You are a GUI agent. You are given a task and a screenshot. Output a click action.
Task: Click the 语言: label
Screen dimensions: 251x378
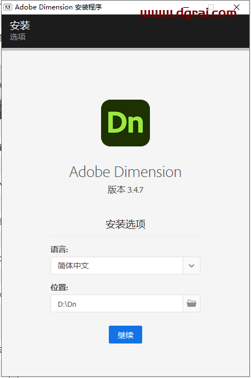point(59,249)
